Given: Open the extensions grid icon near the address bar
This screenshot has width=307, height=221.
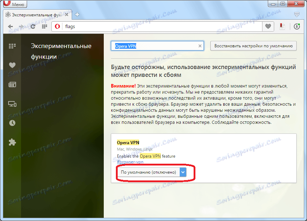Looking at the screenshot, I should [44, 26].
